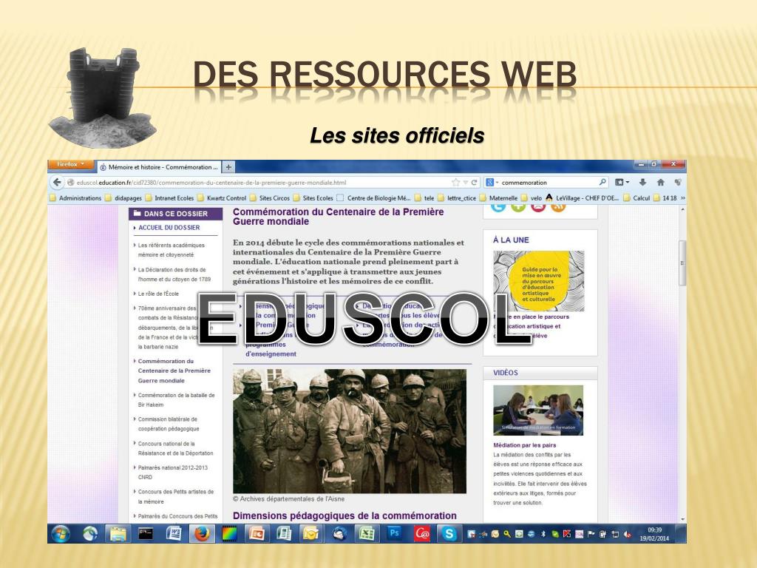757x568 pixels.
Task: Open La Déclaration des droits de l'homme link
Action: coord(174,274)
